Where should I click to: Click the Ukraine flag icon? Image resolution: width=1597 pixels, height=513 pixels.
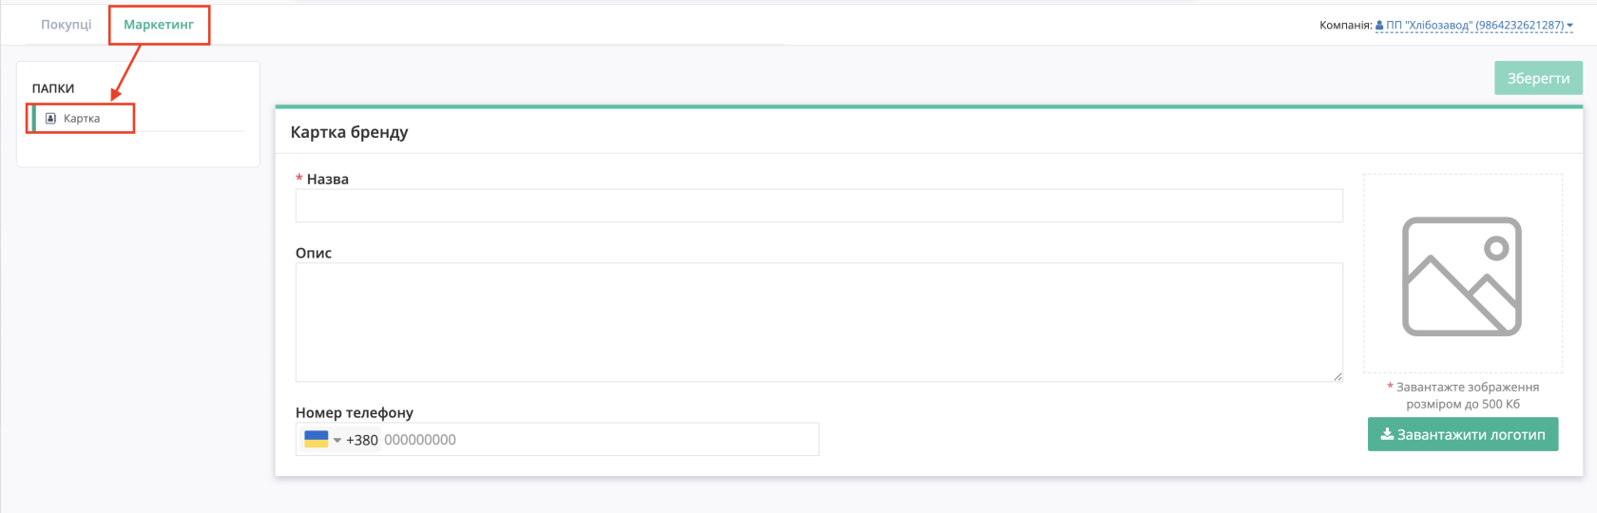tap(317, 439)
